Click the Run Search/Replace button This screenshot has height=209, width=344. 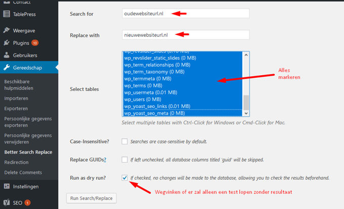(91, 198)
